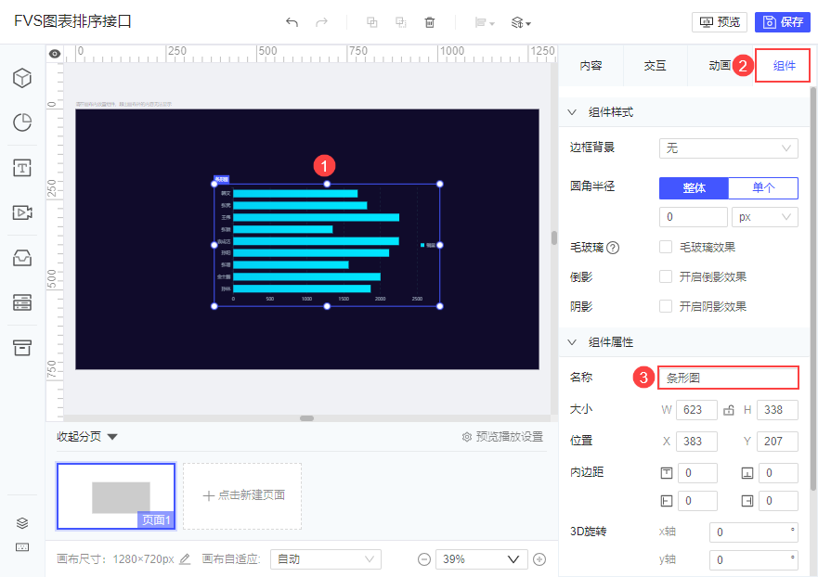Screen dimensions: 818x577
Task: Open the text component icon
Action: 22,168
